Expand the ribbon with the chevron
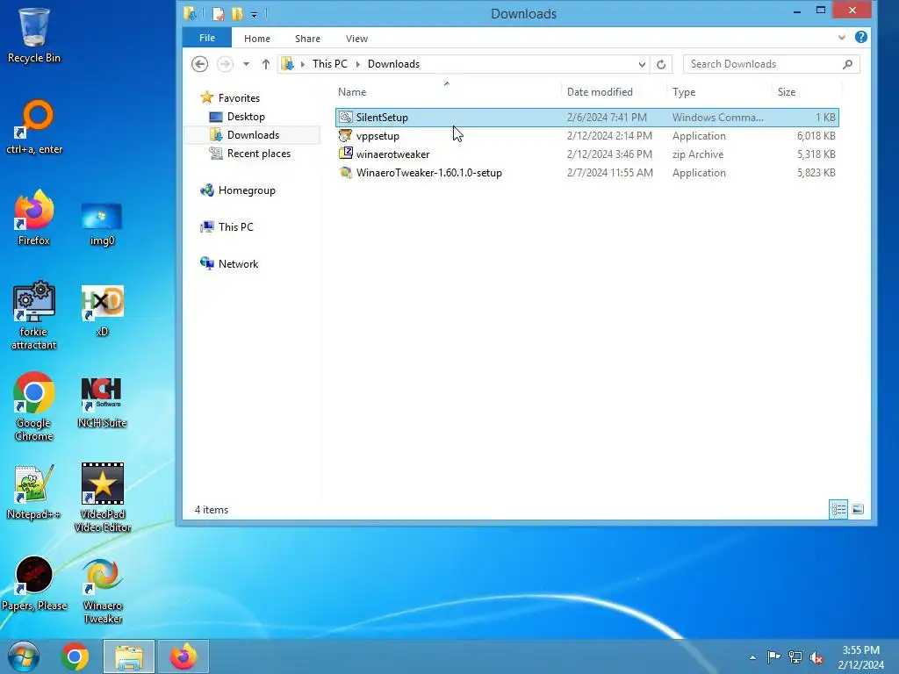Viewport: 899px width, 674px height. [x=842, y=37]
